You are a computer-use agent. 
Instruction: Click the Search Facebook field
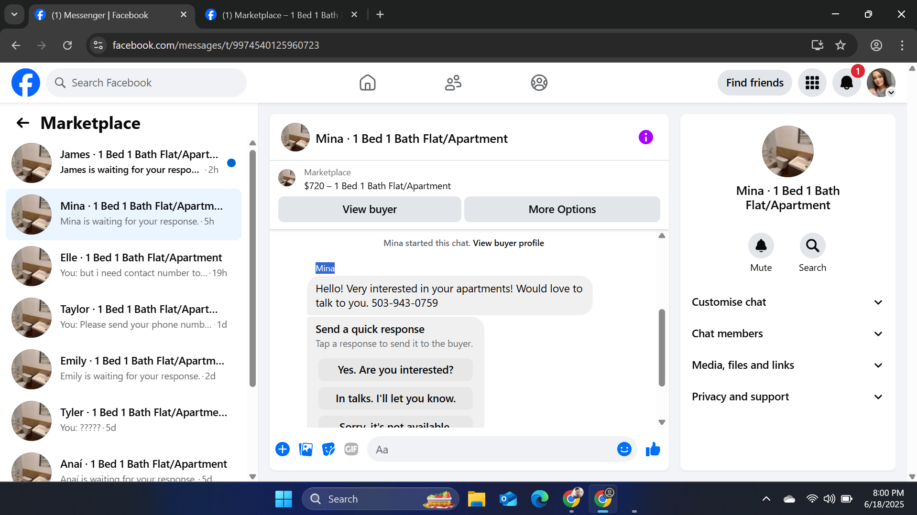coord(146,83)
